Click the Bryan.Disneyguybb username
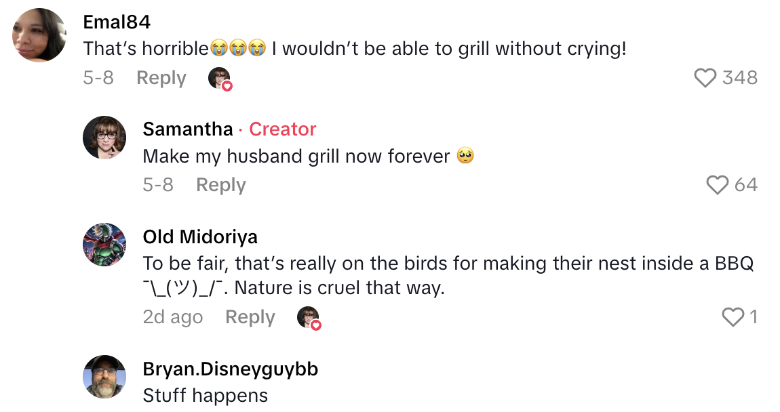 click(230, 369)
